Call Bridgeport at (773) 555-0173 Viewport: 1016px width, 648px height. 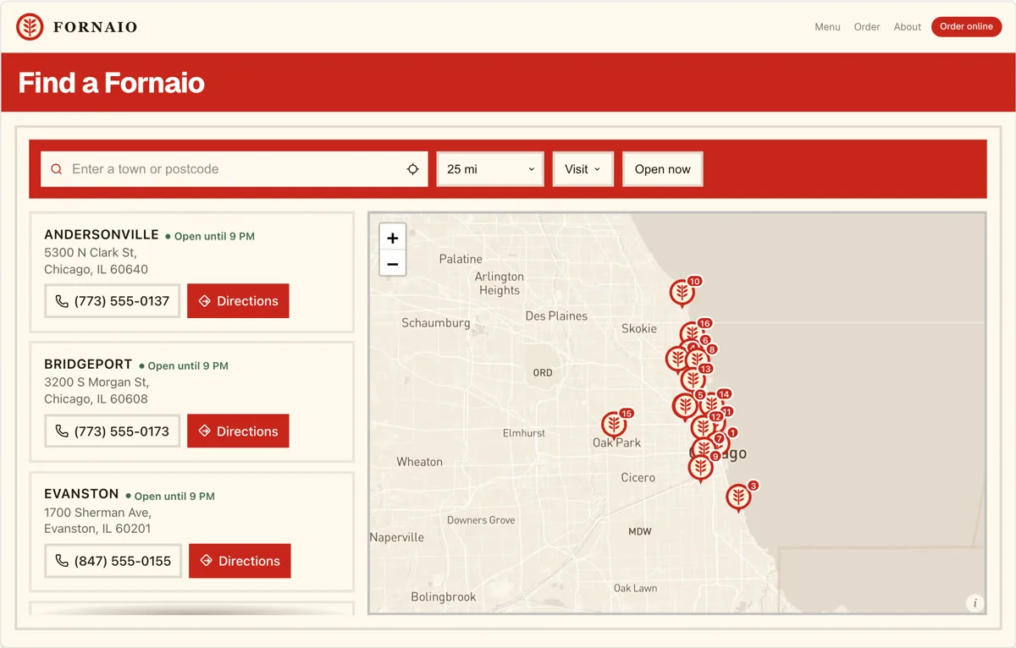pyautogui.click(x=113, y=431)
